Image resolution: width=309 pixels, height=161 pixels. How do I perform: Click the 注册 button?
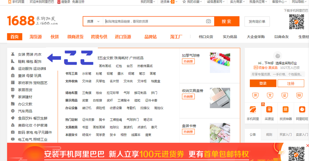pos(291,83)
